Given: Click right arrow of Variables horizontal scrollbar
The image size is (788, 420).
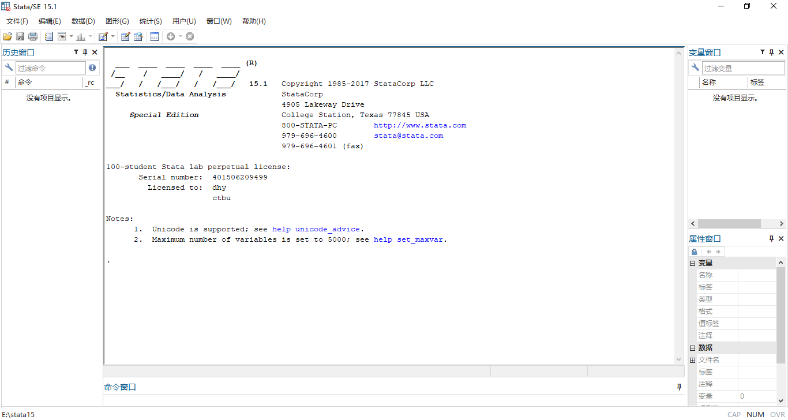Looking at the screenshot, I should point(781,224).
